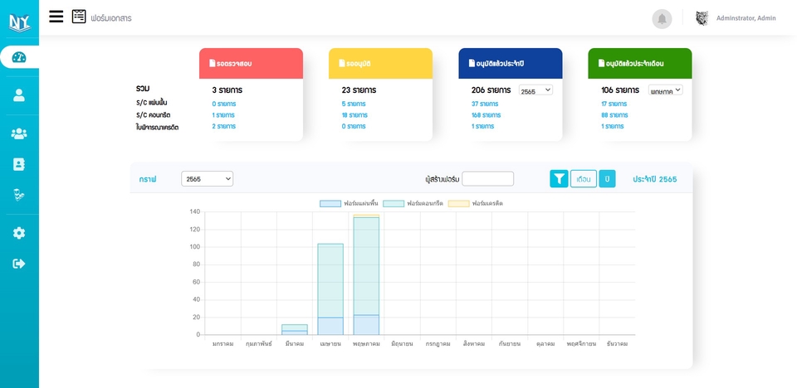Screen dimensions: 797x388
Task: Click '3 รายการ' total in red card
Action: click(227, 90)
